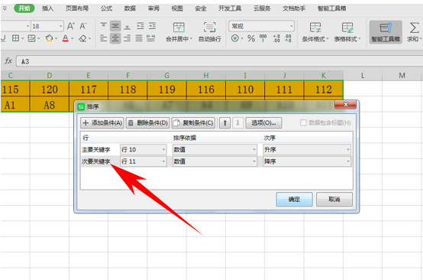This screenshot has width=423, height=280.
Task: Confirm sorting with the OK button
Action: [294, 200]
